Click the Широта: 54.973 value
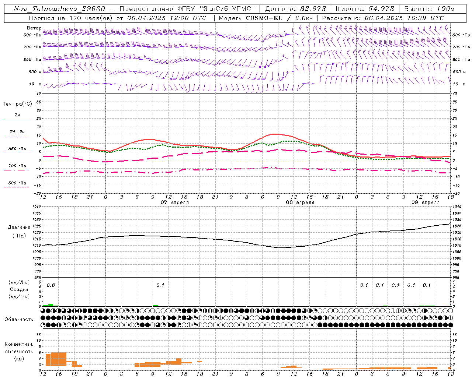Screen dimensions: 472x377 [x=365, y=9]
